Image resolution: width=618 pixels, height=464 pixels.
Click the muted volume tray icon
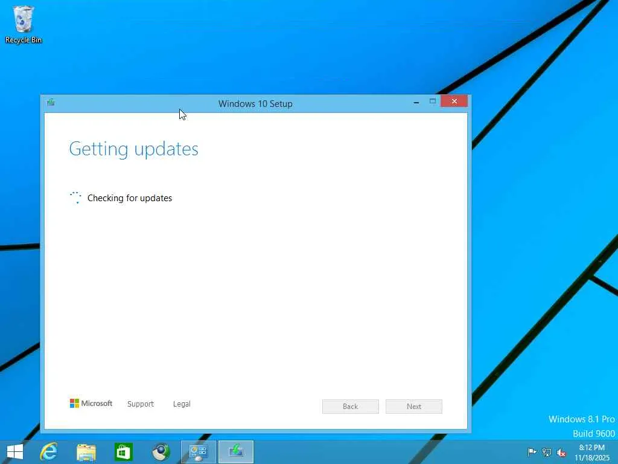click(x=561, y=453)
